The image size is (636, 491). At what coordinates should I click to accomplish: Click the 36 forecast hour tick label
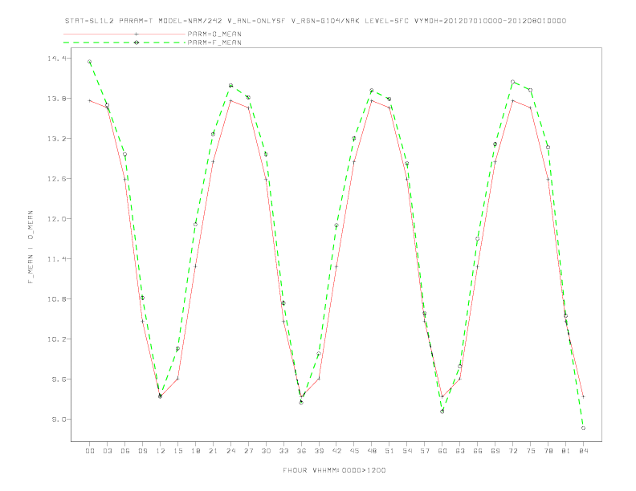click(301, 451)
